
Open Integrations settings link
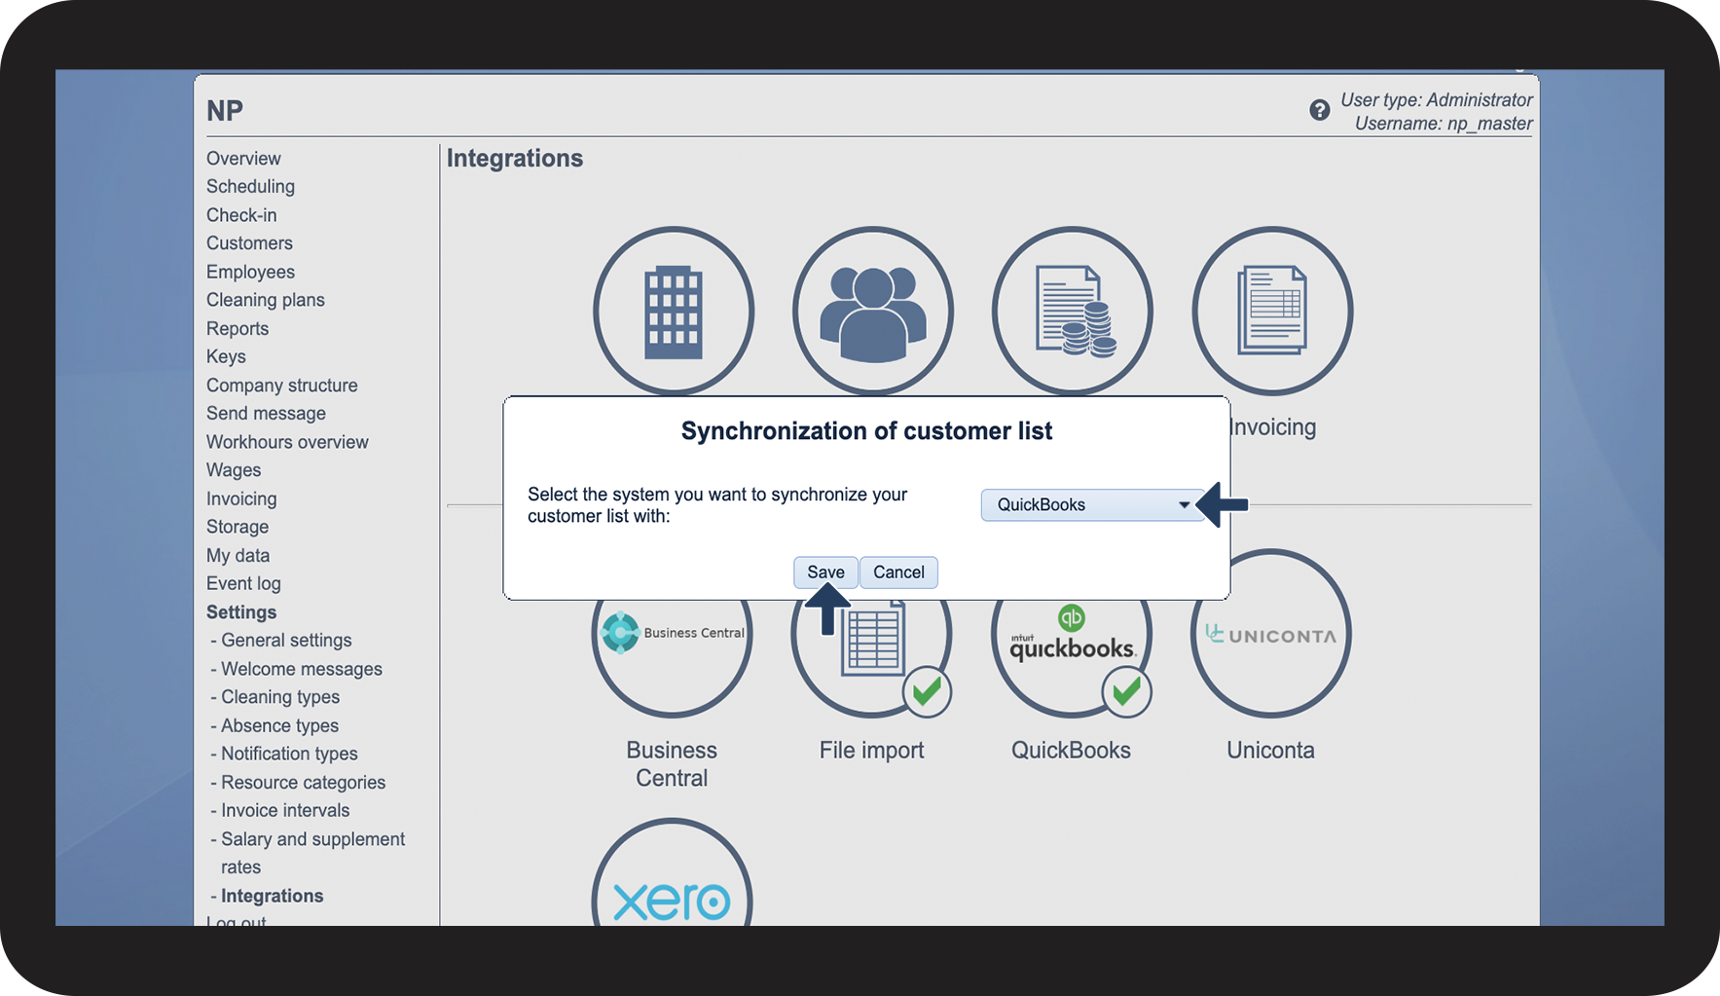273,896
